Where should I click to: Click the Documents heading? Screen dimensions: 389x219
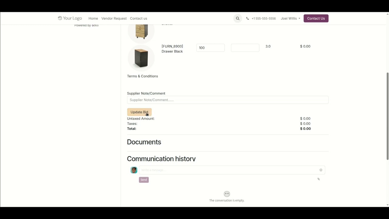coord(144,142)
